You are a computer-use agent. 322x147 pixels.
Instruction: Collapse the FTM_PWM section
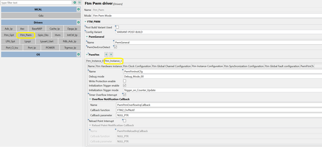86,22
